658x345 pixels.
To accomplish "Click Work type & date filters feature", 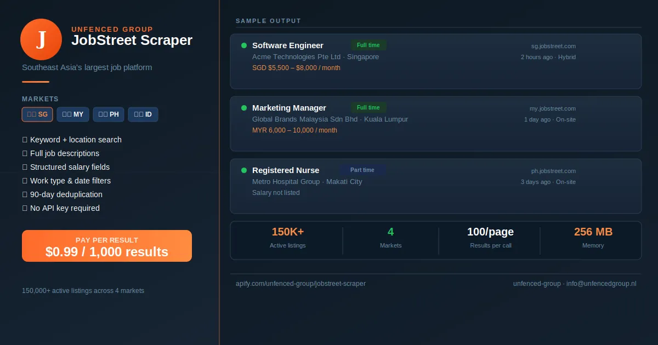I will pos(66,181).
